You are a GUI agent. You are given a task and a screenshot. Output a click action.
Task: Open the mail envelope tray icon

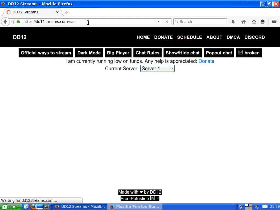[265, 207]
